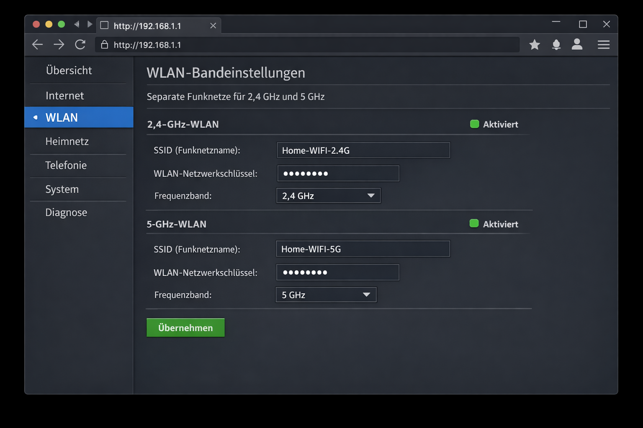Click the forward navigation arrow

click(59, 45)
